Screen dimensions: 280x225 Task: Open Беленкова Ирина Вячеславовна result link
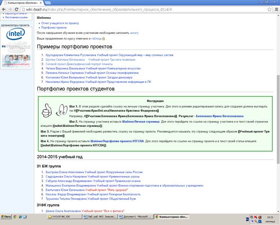pos(220,116)
